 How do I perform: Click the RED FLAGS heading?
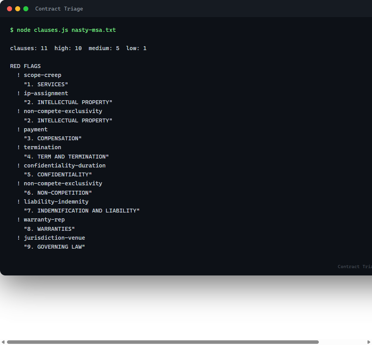(x=25, y=66)
